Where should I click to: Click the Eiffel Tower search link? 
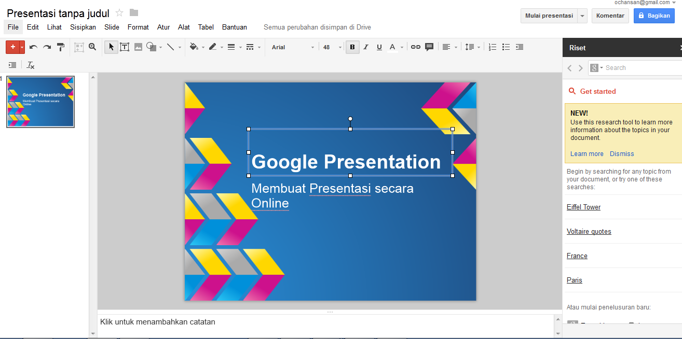point(583,207)
